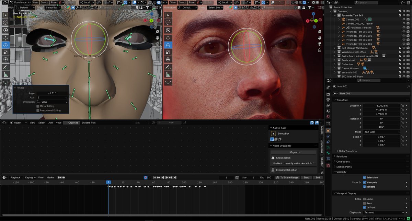
Task: Uncheck the Selectable visibility checkbox
Action: pyautogui.click(x=365, y=177)
